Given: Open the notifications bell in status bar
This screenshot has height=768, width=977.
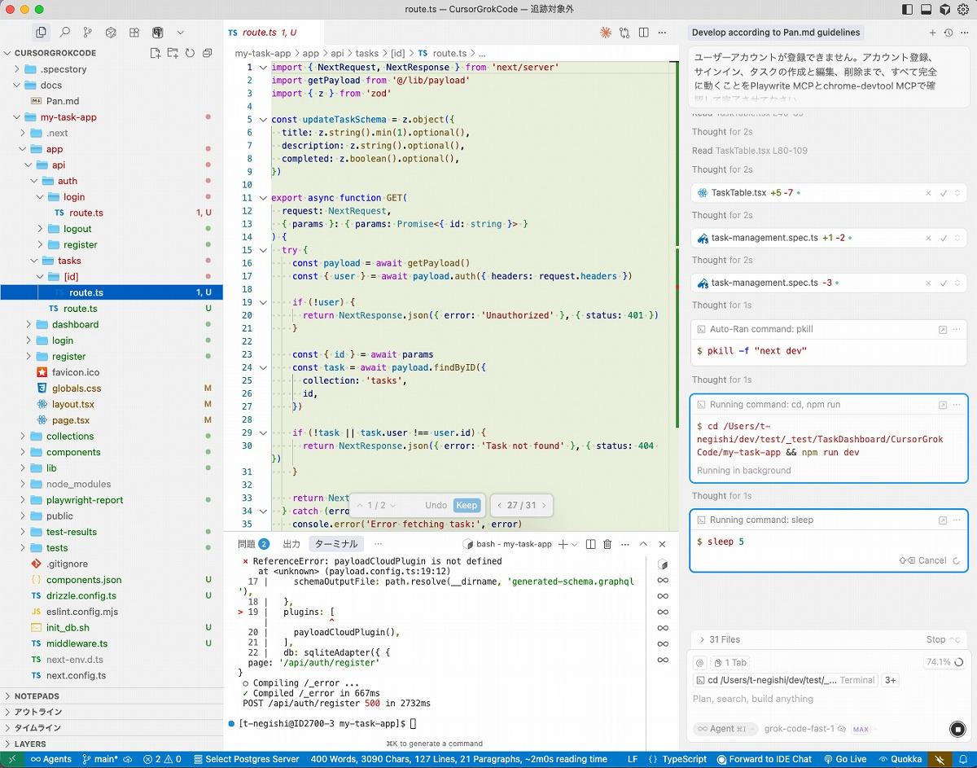Looking at the screenshot, I should [963, 759].
